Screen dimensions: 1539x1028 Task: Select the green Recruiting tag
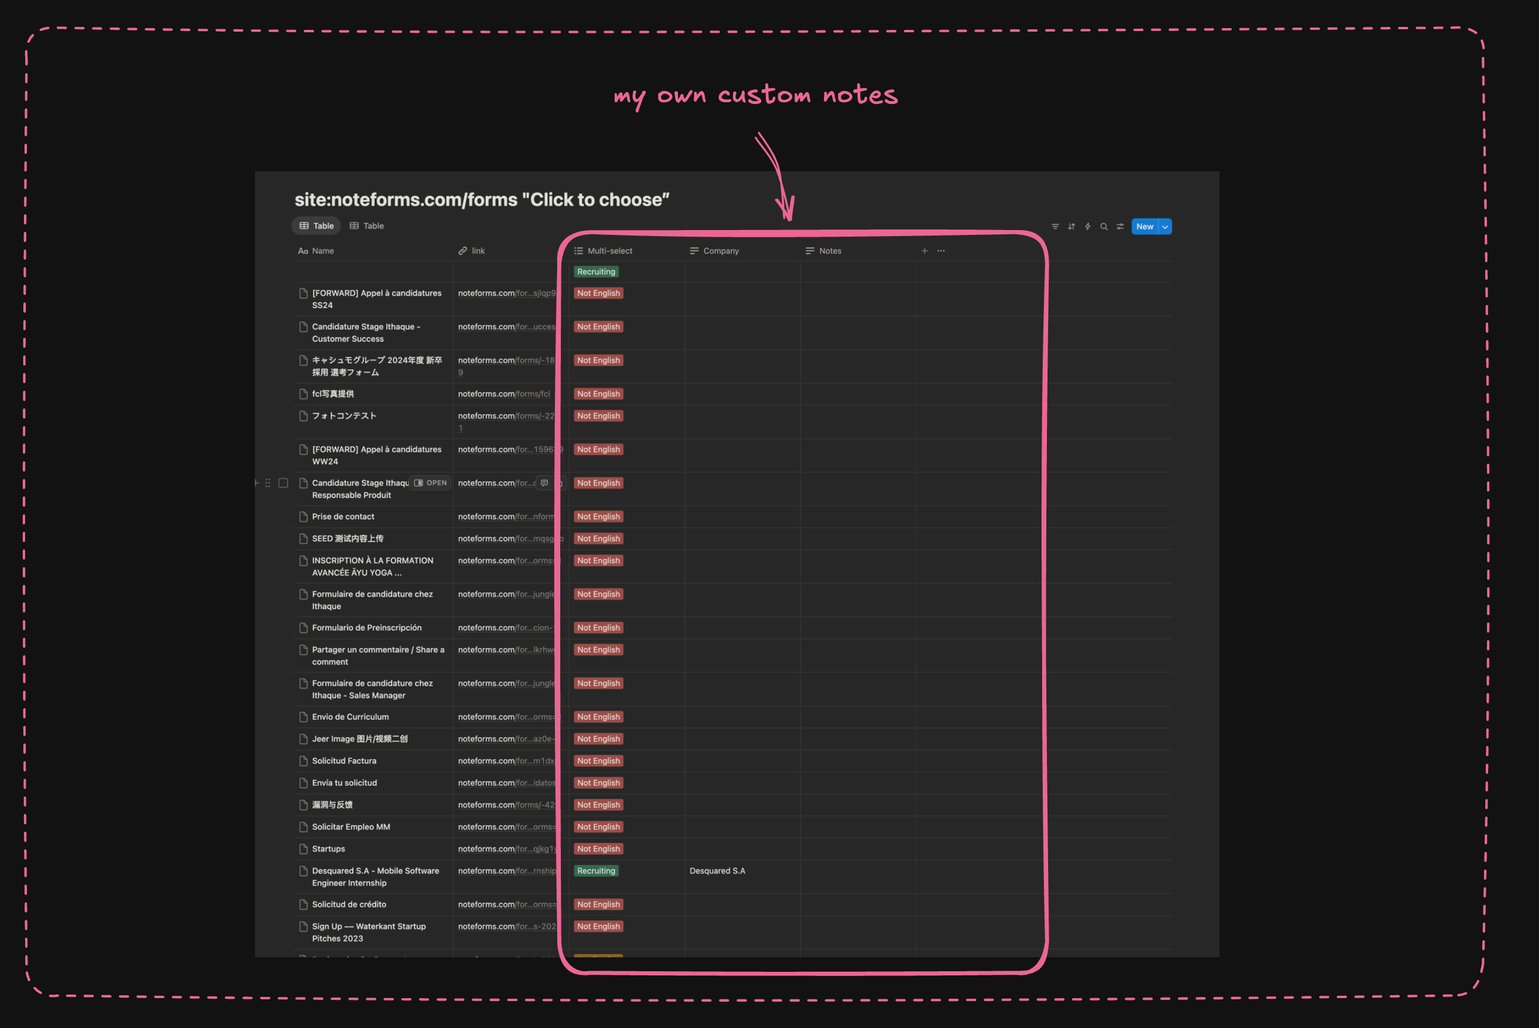[x=596, y=271]
